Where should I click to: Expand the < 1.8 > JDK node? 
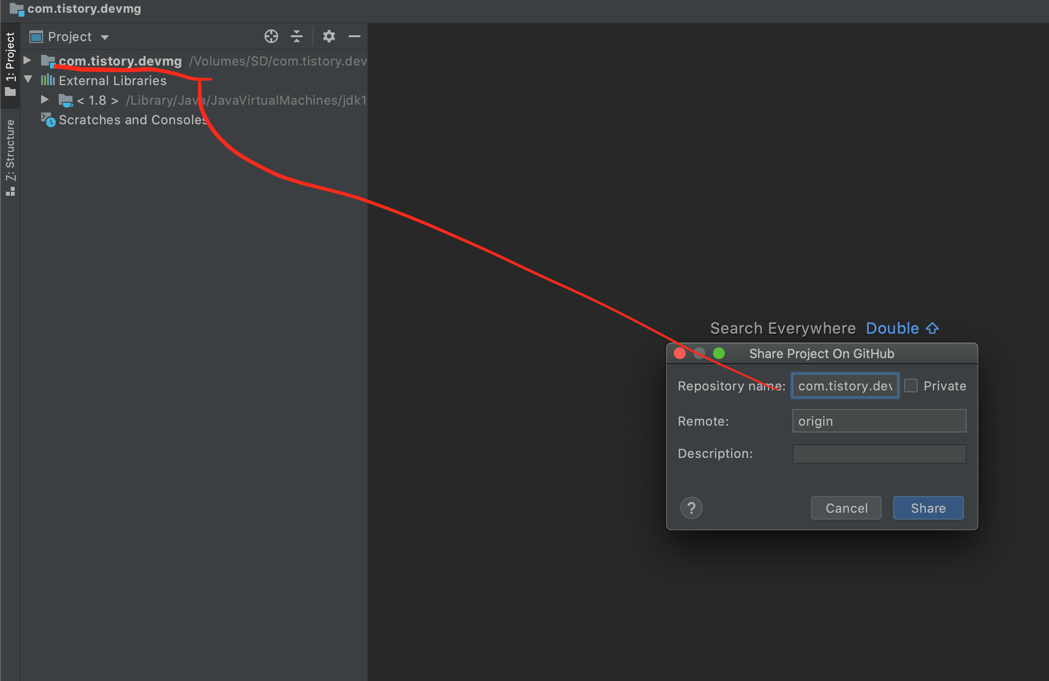[x=45, y=100]
